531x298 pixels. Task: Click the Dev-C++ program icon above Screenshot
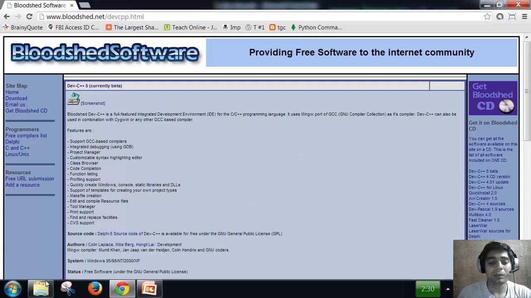pos(73,99)
